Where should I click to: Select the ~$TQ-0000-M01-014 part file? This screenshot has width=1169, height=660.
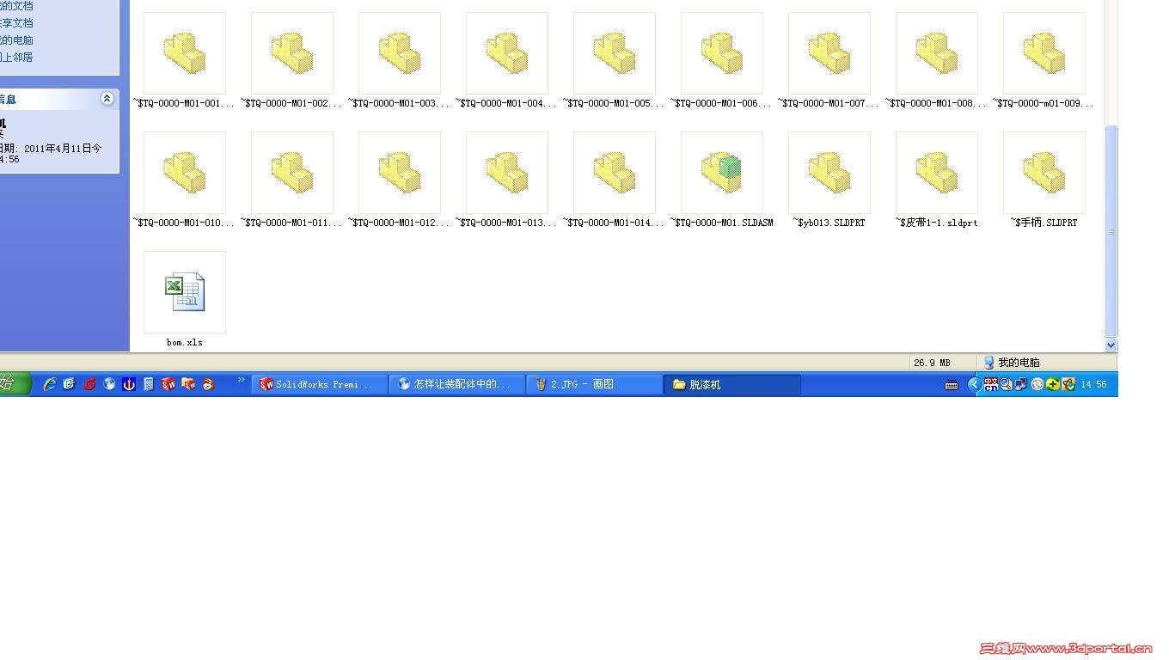pyautogui.click(x=615, y=180)
